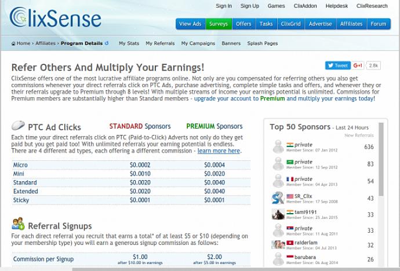Open the Splash Pages submenu item
Screen dimensions: 400x271
(x=263, y=43)
